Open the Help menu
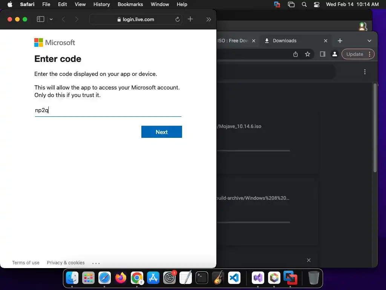Screen dimensions: 386x290 pos(182,5)
